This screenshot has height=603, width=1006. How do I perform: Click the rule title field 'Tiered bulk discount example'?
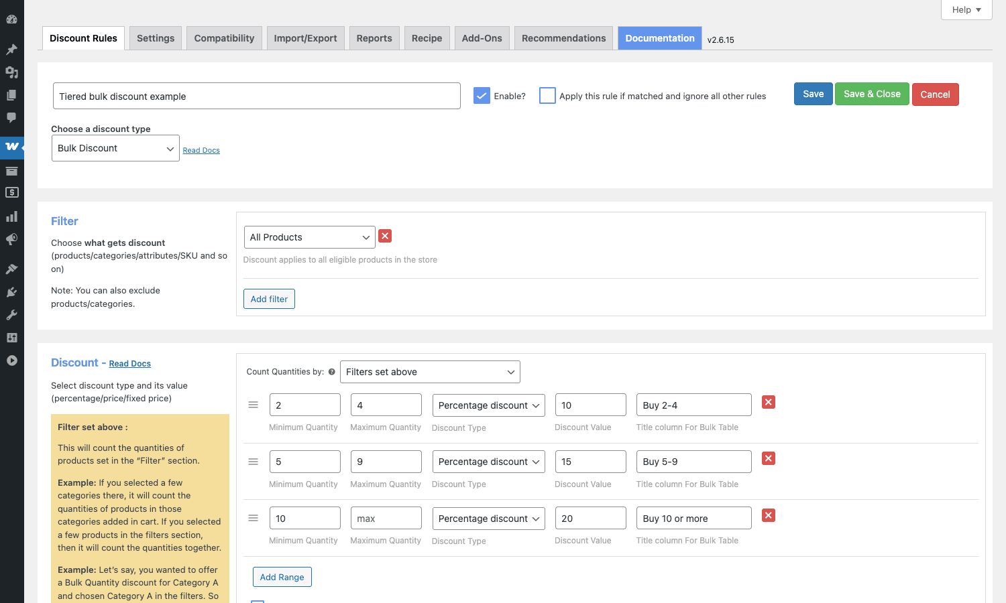click(257, 96)
